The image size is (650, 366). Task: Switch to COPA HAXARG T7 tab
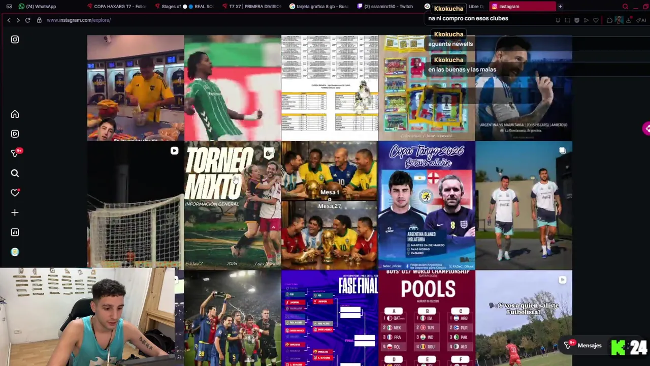click(x=116, y=7)
